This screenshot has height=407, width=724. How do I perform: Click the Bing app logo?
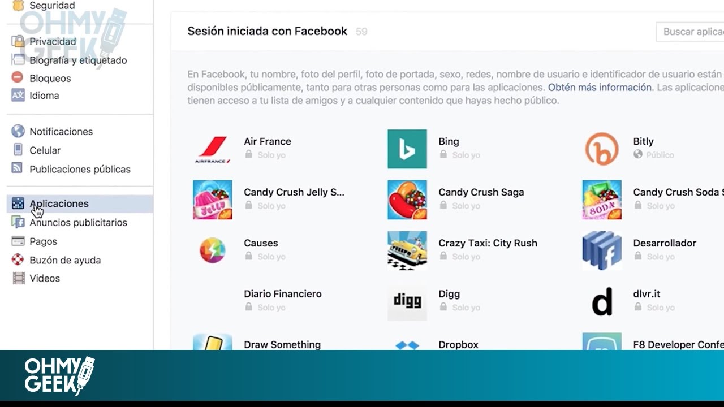[x=407, y=149]
